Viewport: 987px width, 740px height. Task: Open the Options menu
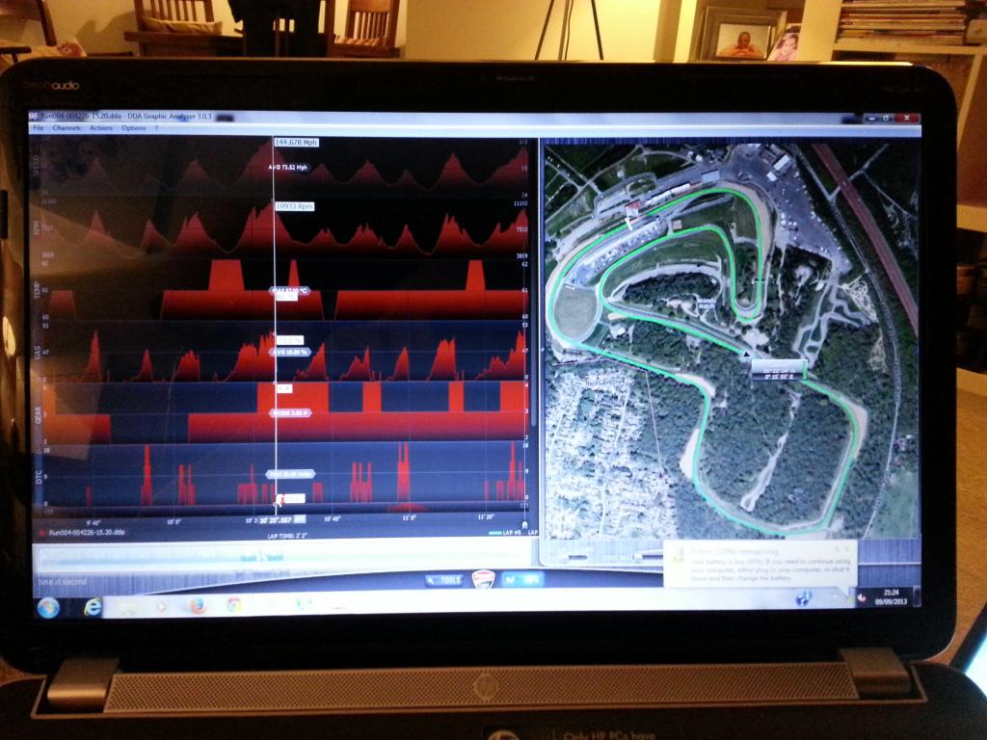point(133,128)
